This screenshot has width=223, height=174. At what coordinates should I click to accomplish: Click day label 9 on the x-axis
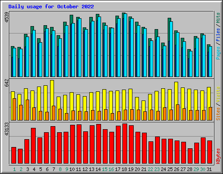[x=67, y=169]
